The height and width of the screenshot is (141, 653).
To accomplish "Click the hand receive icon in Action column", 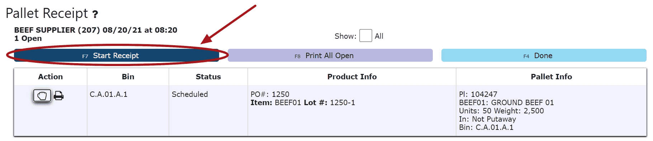I will pos(42,96).
